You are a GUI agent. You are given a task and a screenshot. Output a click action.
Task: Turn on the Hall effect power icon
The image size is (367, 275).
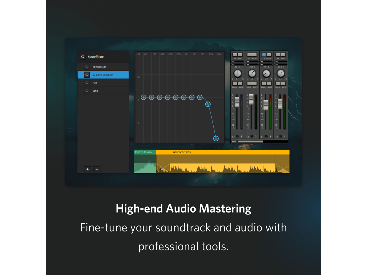click(x=87, y=83)
